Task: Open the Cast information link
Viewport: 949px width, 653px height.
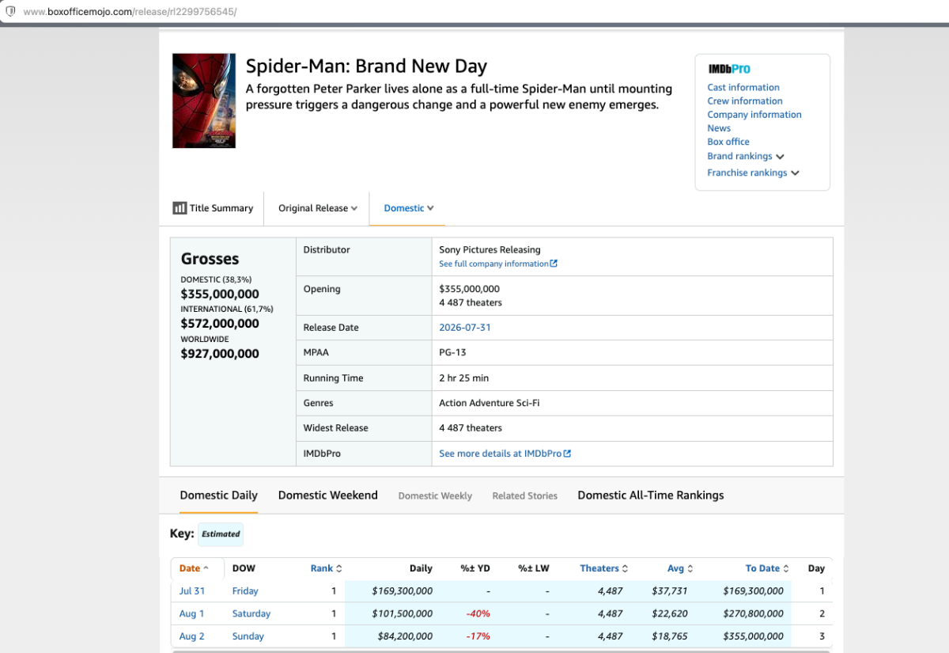Action: [x=743, y=88]
